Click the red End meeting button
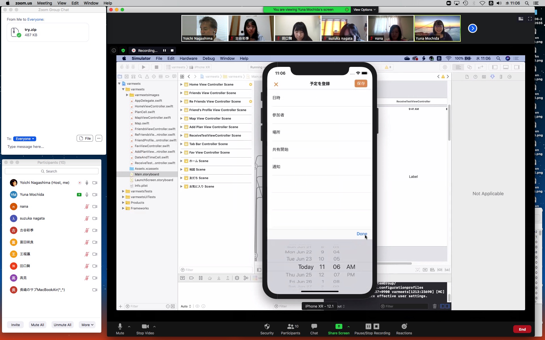The image size is (545, 340). pyautogui.click(x=522, y=329)
